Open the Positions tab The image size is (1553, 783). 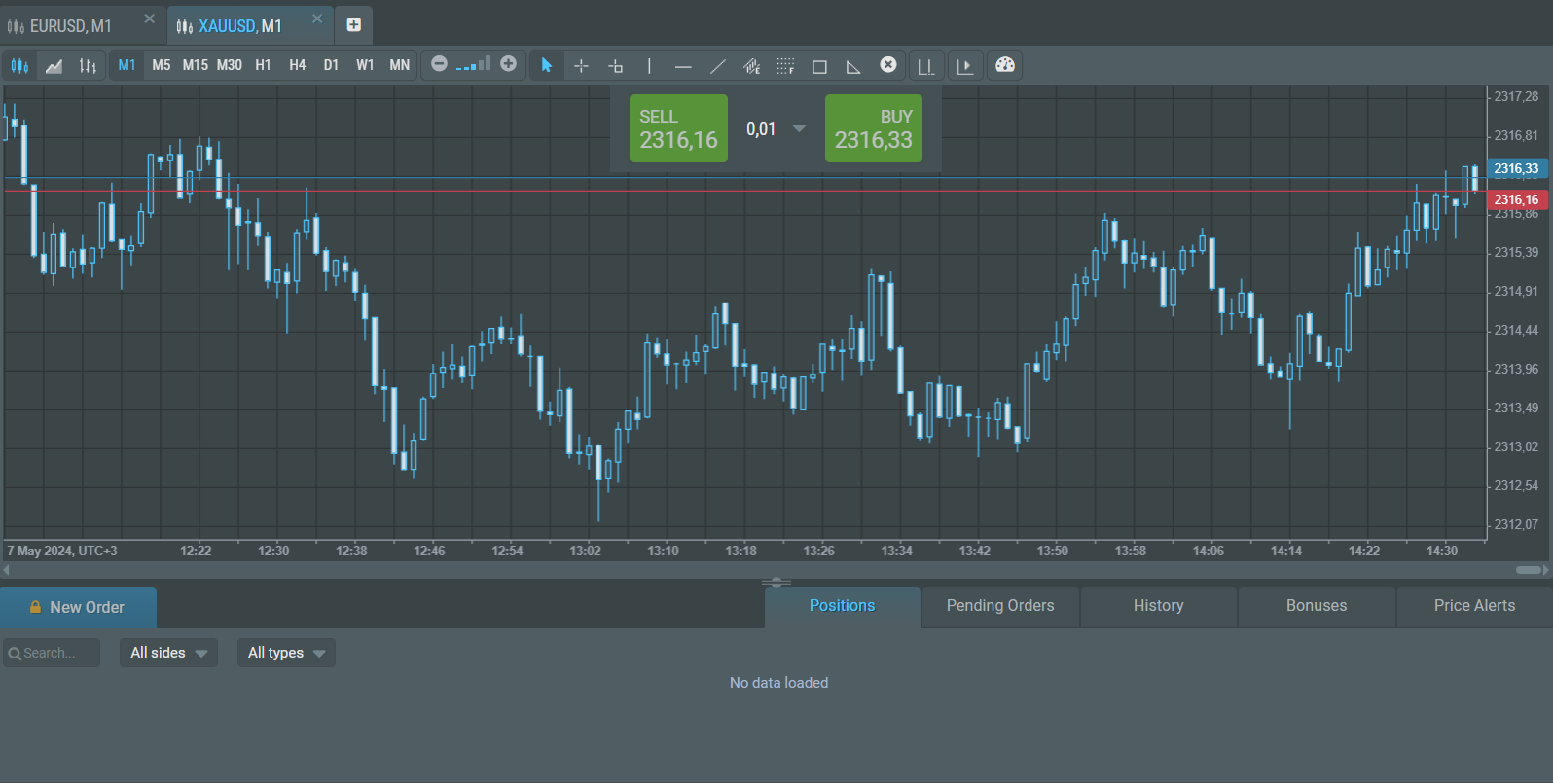point(843,606)
